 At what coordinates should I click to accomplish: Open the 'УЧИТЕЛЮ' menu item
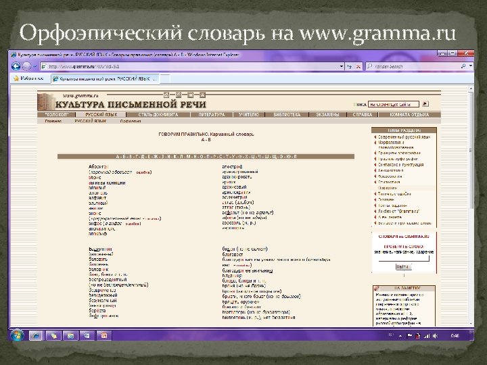(x=249, y=114)
